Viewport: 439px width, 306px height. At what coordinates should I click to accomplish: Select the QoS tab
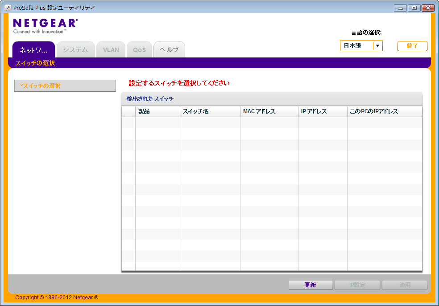coord(139,49)
